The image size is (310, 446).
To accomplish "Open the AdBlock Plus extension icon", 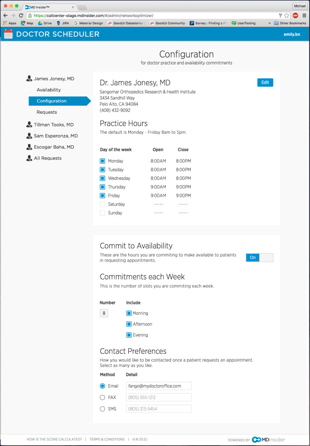I will [x=295, y=16].
